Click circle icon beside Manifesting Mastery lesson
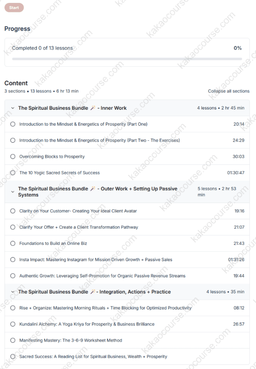The height and width of the screenshot is (369, 256). click(13, 340)
